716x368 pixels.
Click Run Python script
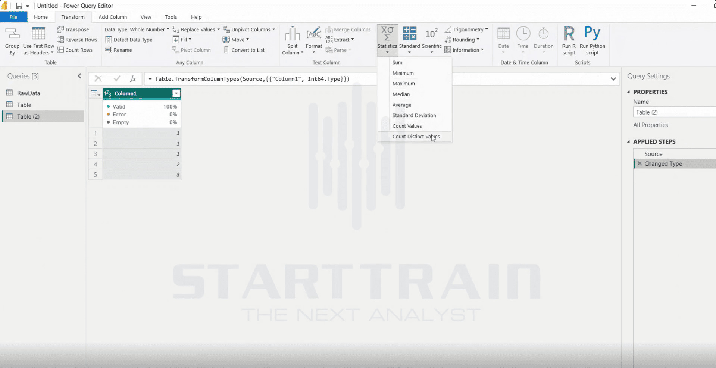pos(593,41)
